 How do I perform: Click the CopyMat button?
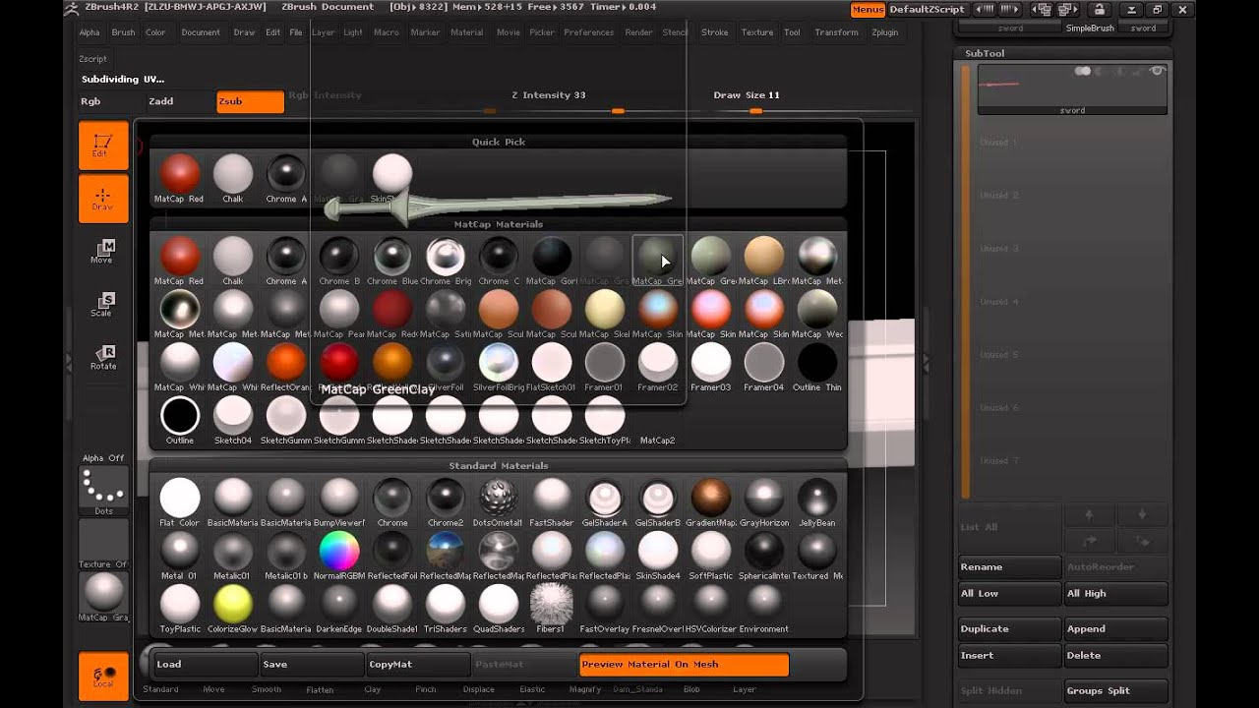pos(418,665)
